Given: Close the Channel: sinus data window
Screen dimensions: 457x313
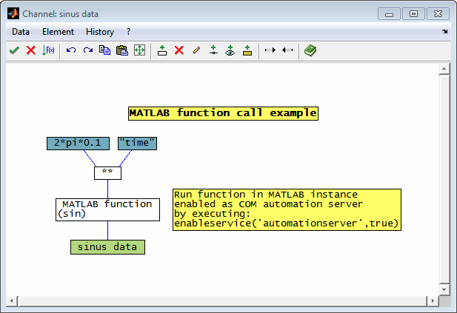Looking at the screenshot, I should [x=438, y=14].
